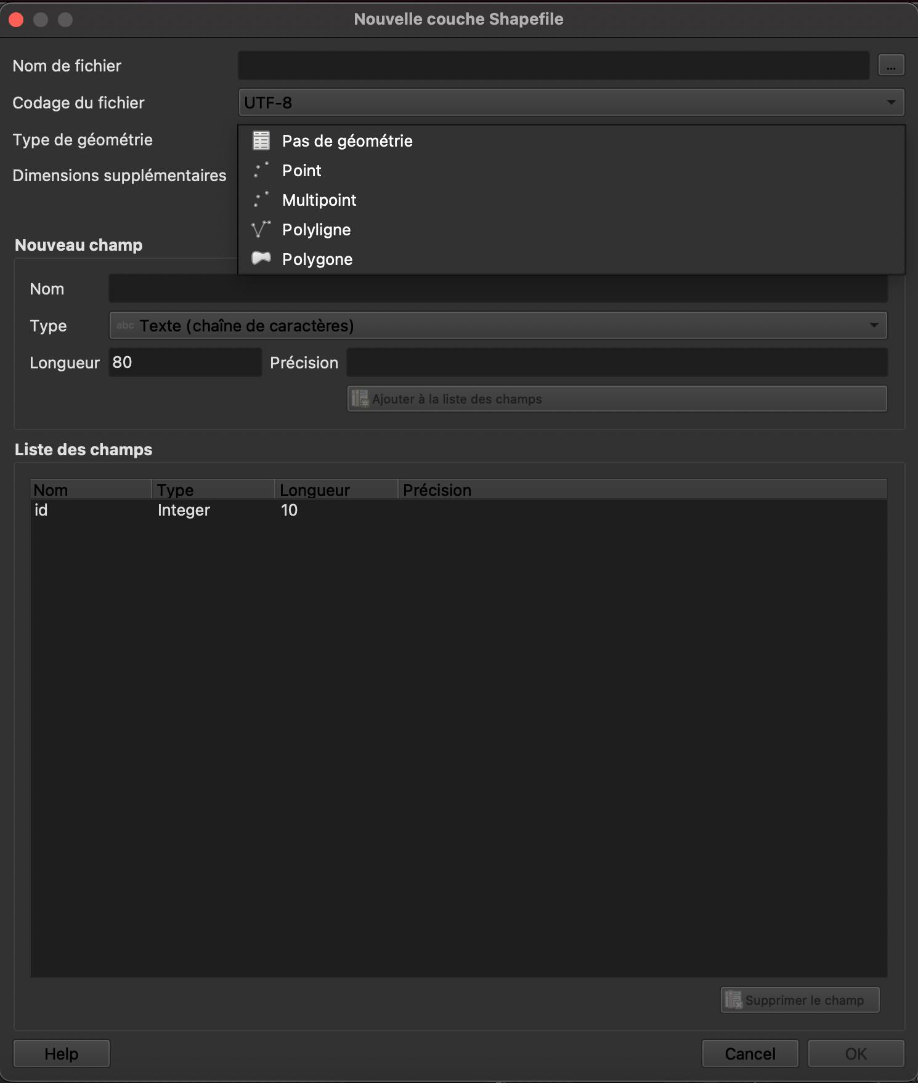Click the Cancel button
918x1083 pixels.
pyautogui.click(x=750, y=1053)
